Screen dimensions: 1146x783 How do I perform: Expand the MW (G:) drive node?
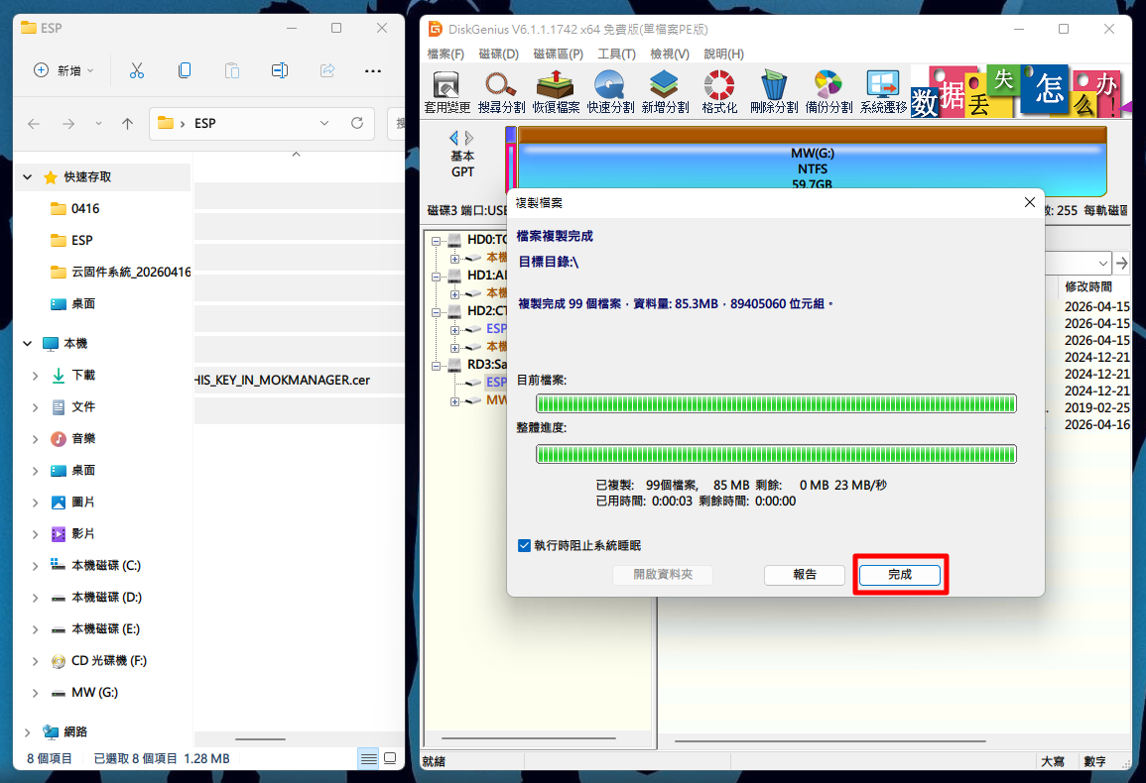tap(35, 693)
